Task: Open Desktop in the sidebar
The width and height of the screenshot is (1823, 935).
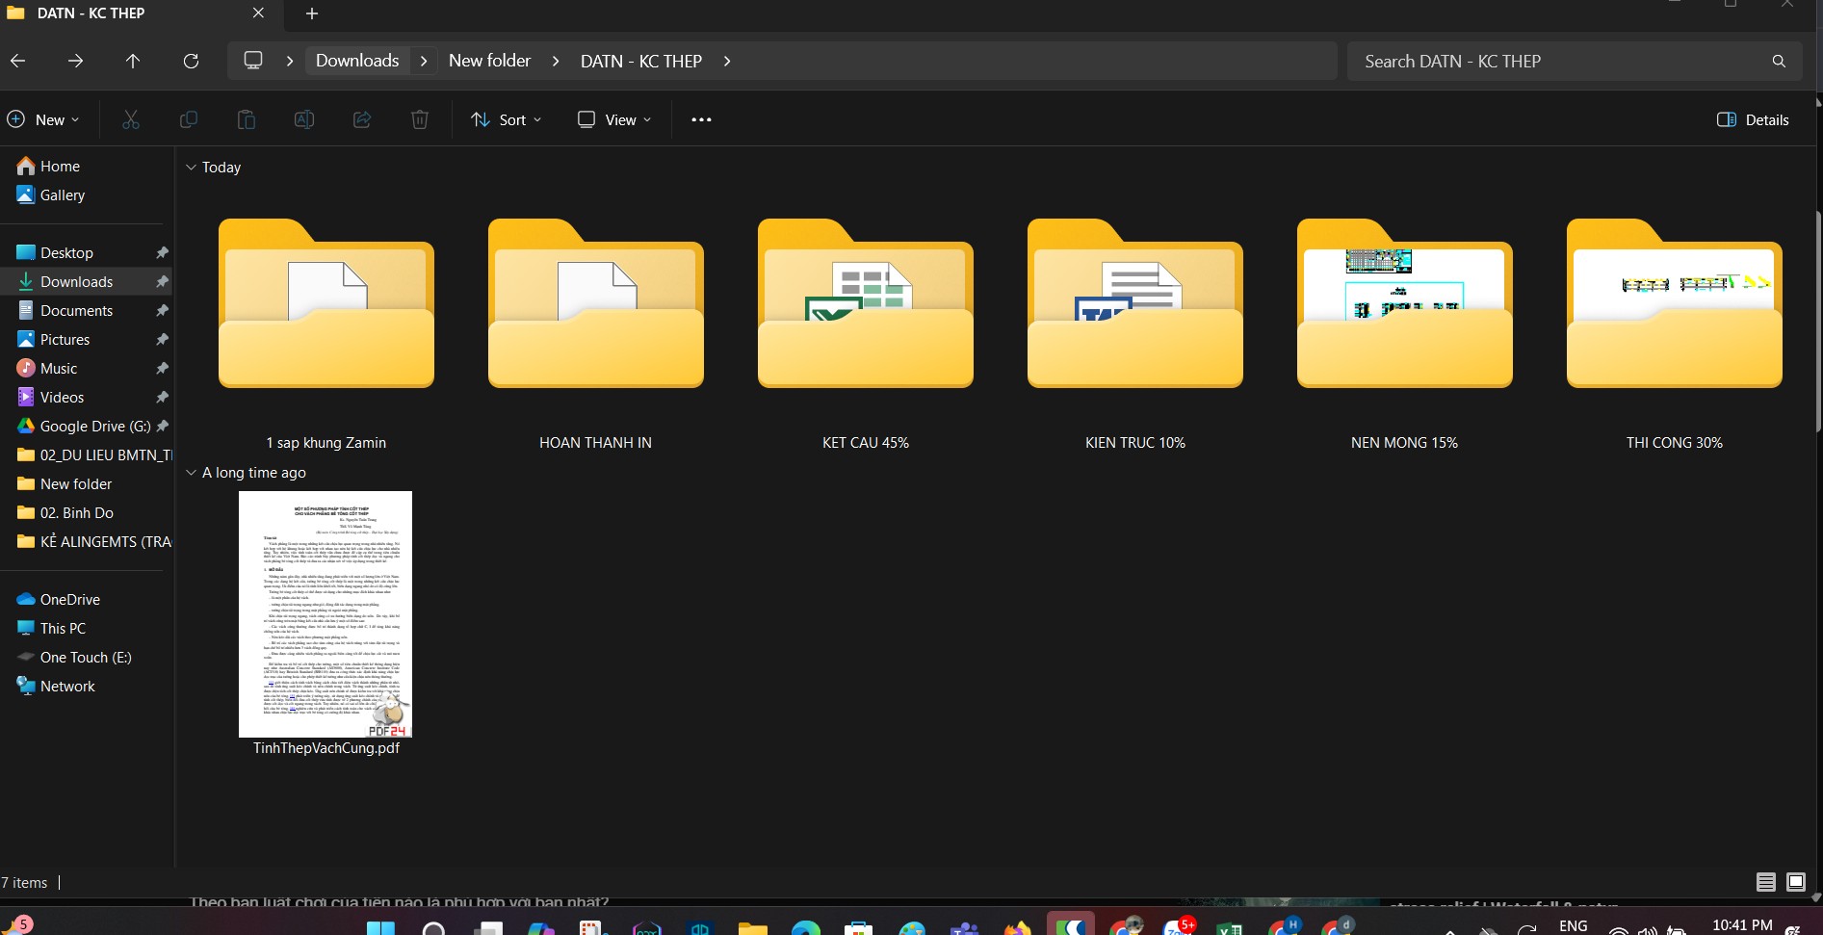Action: (x=66, y=253)
